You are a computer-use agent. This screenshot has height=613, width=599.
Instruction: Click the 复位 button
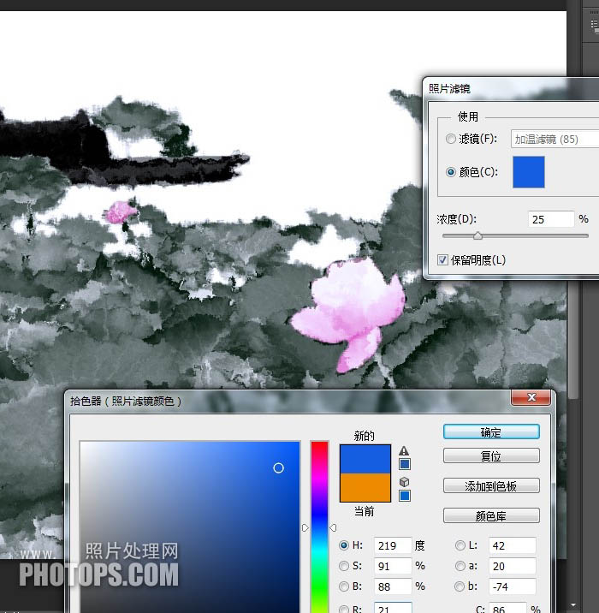coord(491,455)
